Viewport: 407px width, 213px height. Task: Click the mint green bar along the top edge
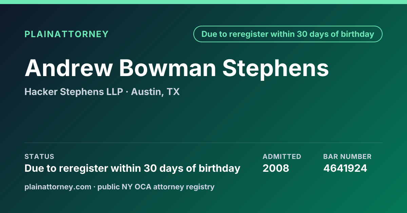point(203,2)
